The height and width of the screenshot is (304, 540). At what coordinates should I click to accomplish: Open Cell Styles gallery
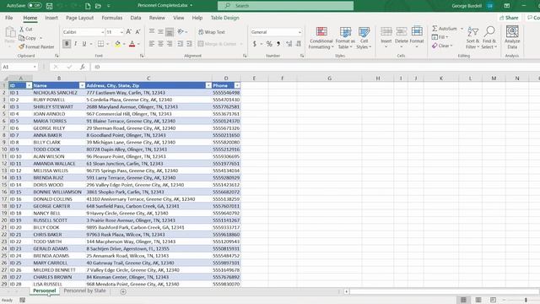tap(364, 37)
